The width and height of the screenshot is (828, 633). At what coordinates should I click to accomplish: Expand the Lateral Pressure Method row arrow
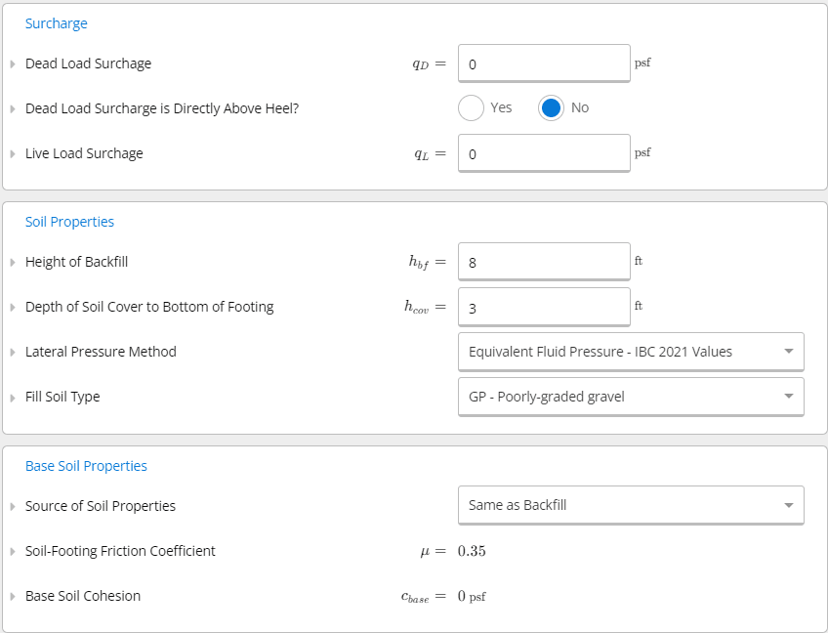point(13,352)
